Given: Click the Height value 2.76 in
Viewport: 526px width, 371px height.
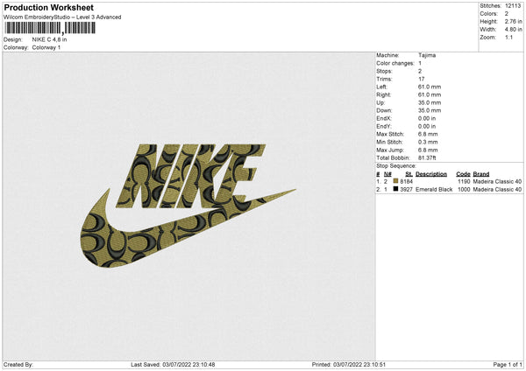Looking at the screenshot, I should tap(513, 21).
